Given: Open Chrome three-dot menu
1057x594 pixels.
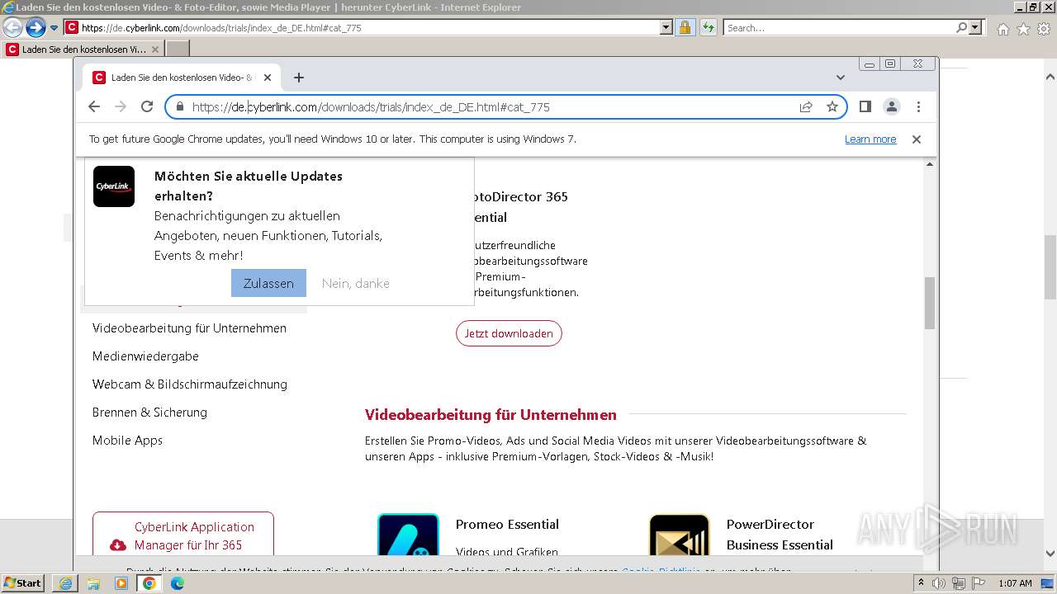Looking at the screenshot, I should coord(918,106).
